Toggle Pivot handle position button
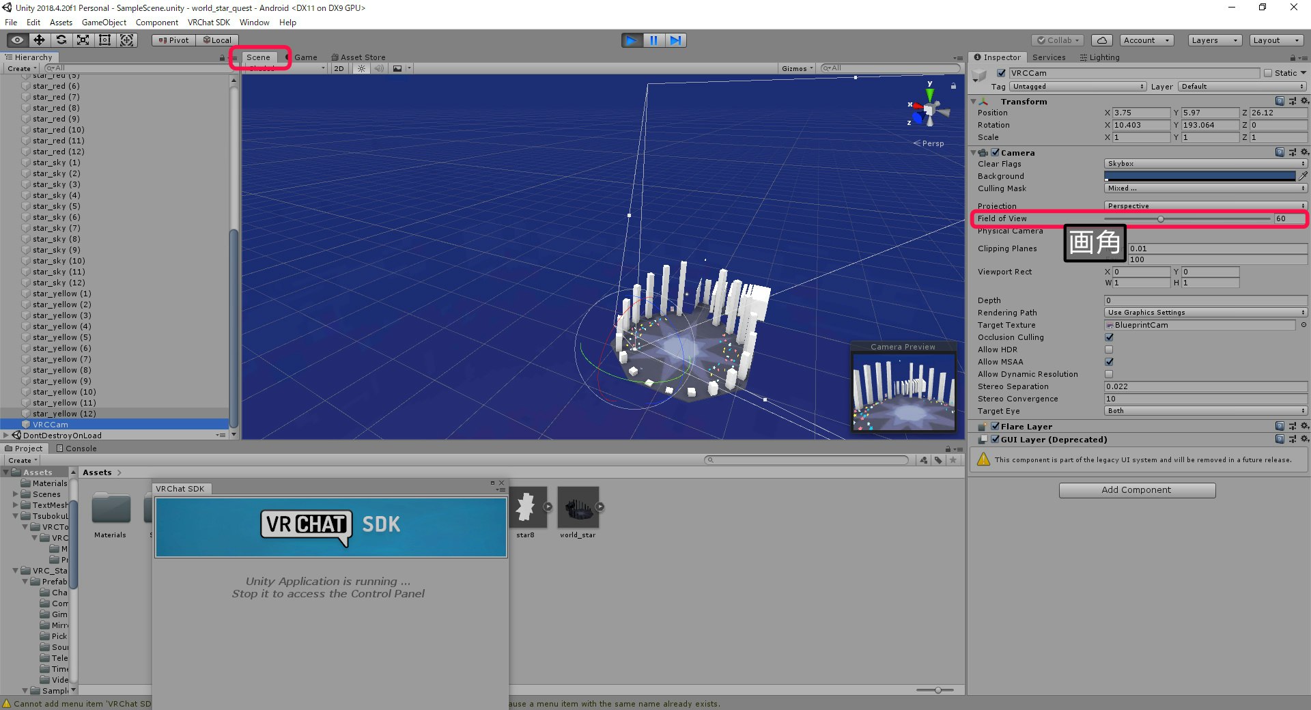This screenshot has height=710, width=1311. pos(173,40)
